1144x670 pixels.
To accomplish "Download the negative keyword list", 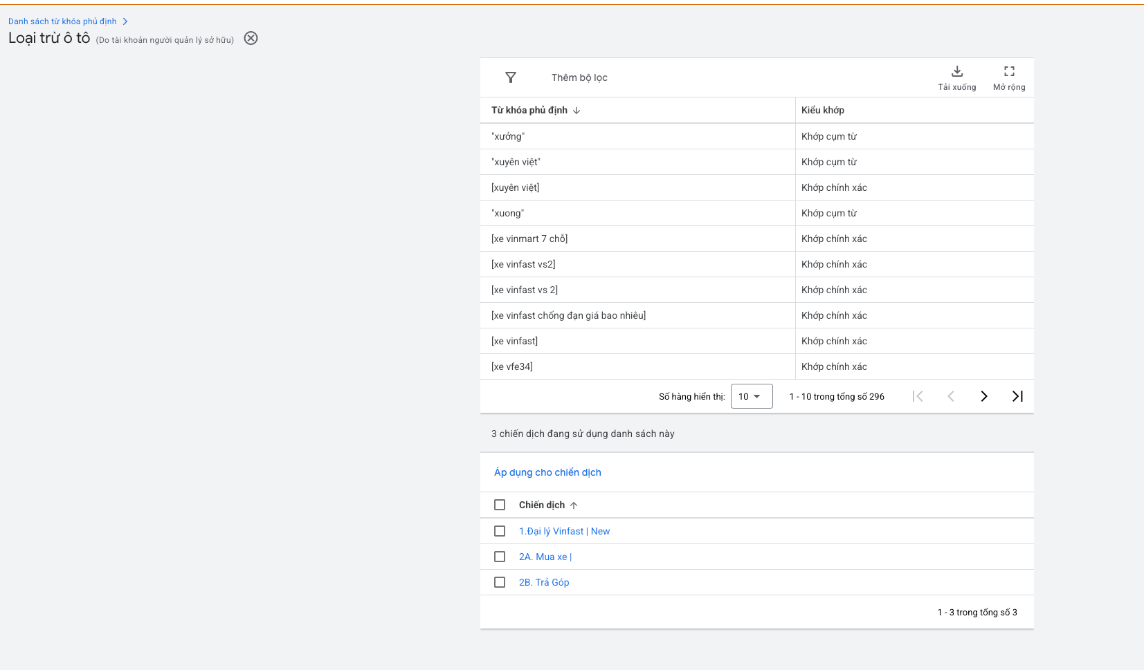I will (957, 77).
